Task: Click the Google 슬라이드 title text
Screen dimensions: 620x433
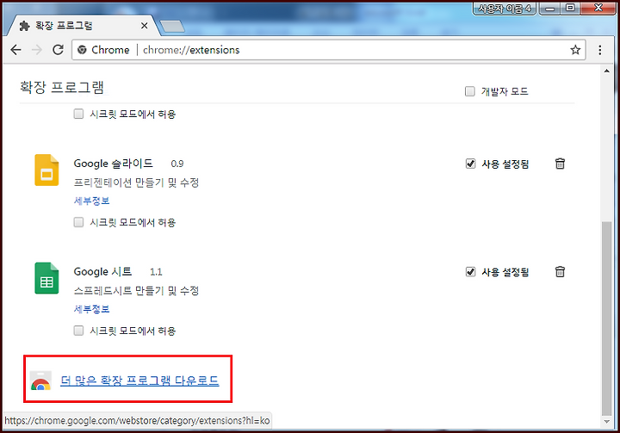Action: pos(113,164)
